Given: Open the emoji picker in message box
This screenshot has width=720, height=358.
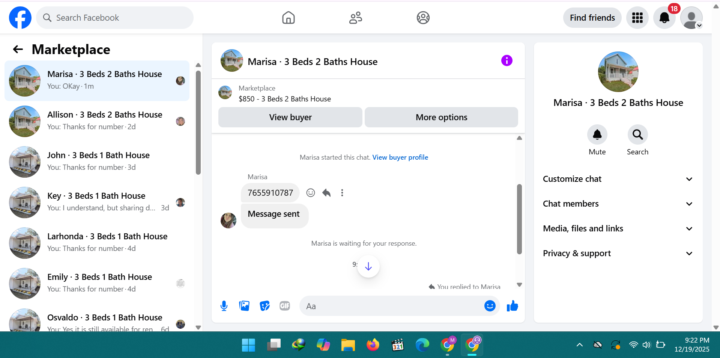Looking at the screenshot, I should (490, 306).
